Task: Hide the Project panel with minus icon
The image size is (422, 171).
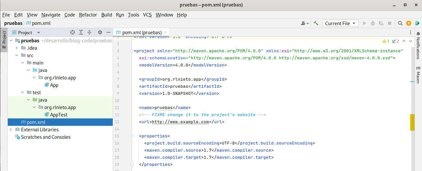Action: (108, 32)
